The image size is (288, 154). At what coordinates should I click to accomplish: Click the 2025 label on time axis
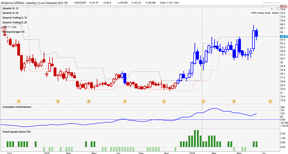coord(47,153)
